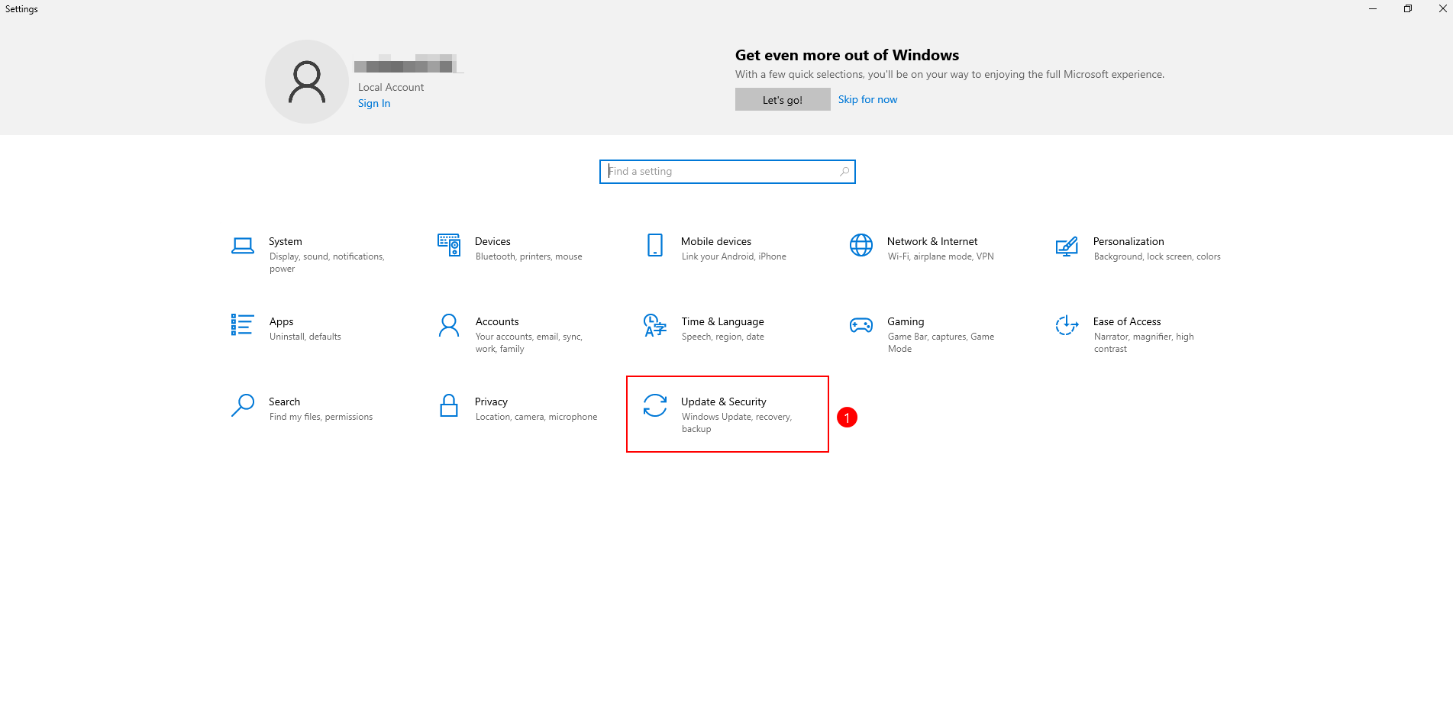
Task: Click the Sign In link
Action: [x=374, y=103]
